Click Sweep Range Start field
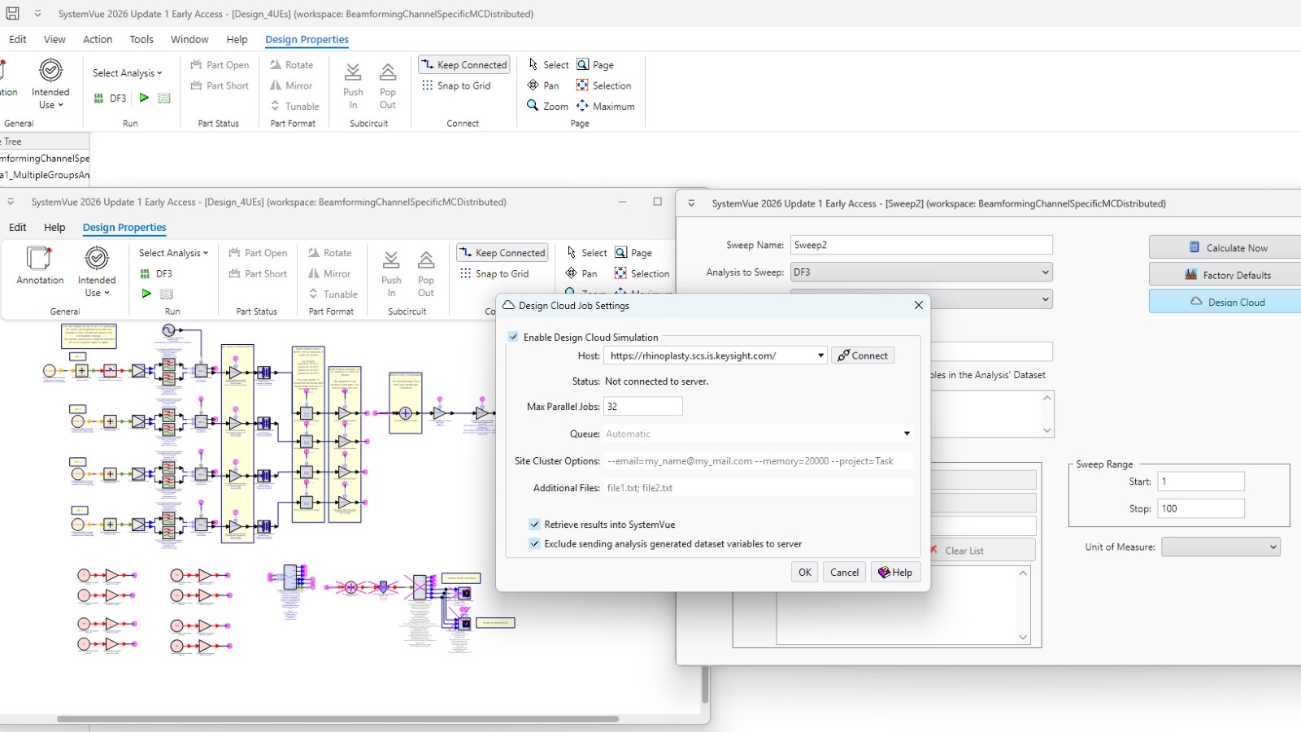Viewport: 1301px width, 732px height. coord(1201,481)
